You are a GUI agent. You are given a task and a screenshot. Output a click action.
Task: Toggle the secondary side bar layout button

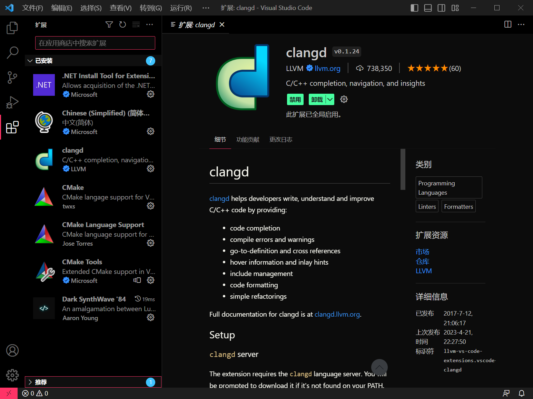[x=441, y=8]
